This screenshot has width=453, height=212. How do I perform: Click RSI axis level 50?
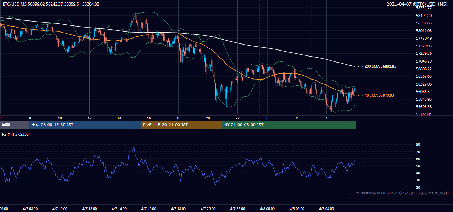click(x=418, y=166)
